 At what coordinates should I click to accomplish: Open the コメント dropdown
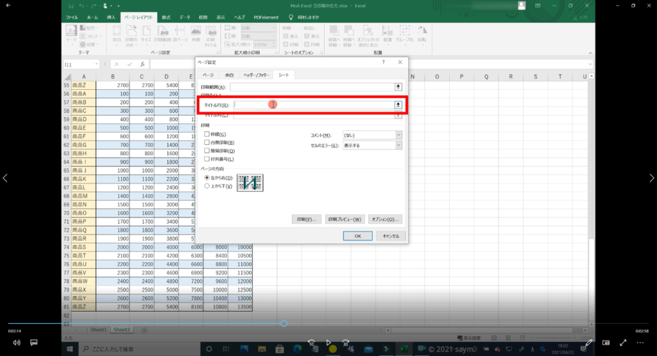click(398, 135)
